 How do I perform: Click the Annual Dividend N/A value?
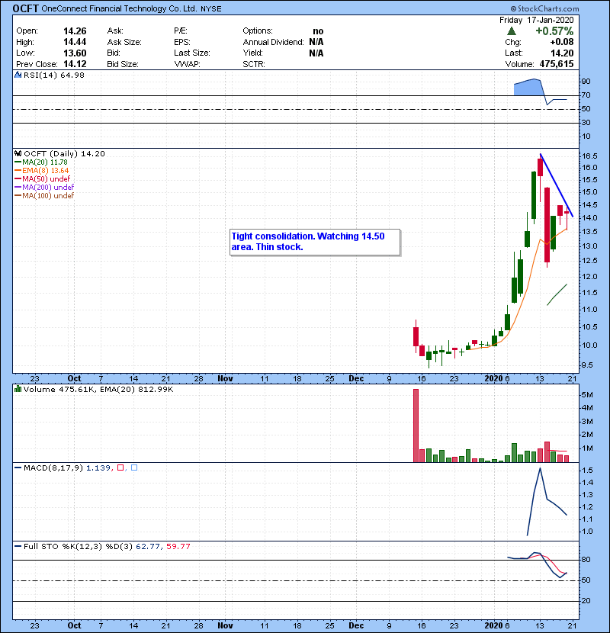[316, 42]
